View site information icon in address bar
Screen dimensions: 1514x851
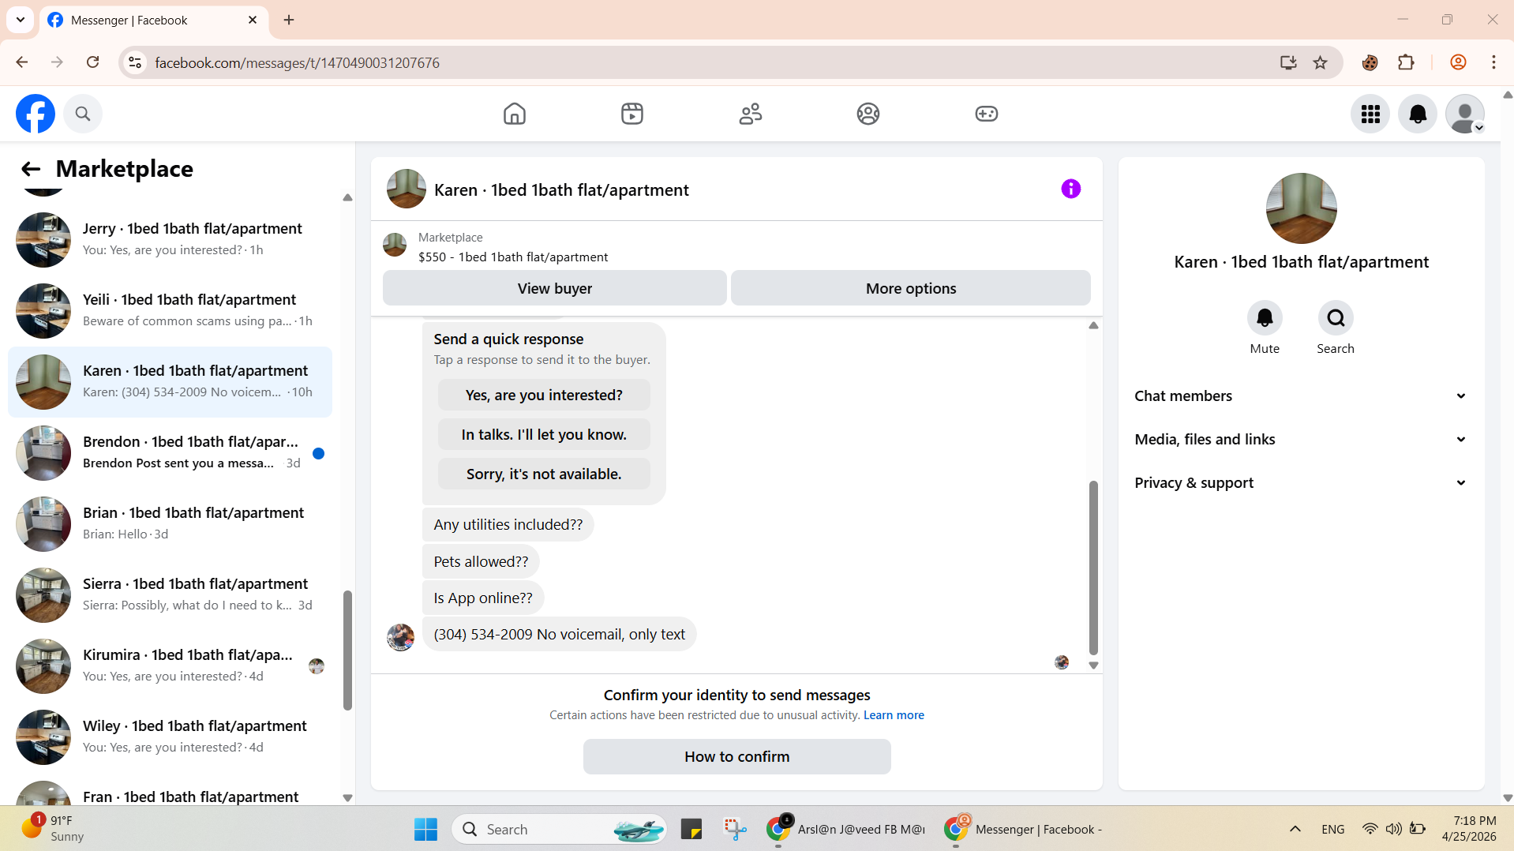coord(135,62)
